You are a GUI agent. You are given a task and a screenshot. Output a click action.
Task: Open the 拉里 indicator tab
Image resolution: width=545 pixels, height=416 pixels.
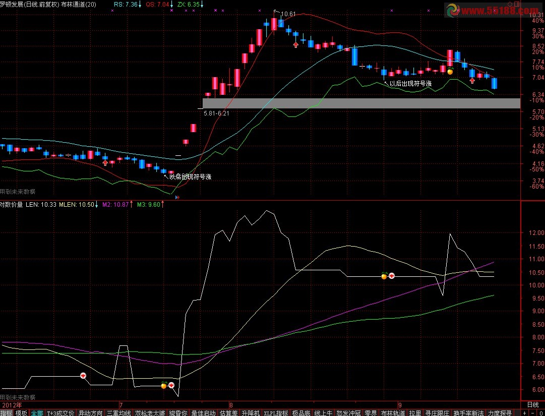coord(415,413)
